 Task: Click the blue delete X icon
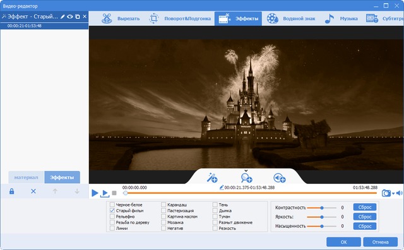click(x=33, y=191)
